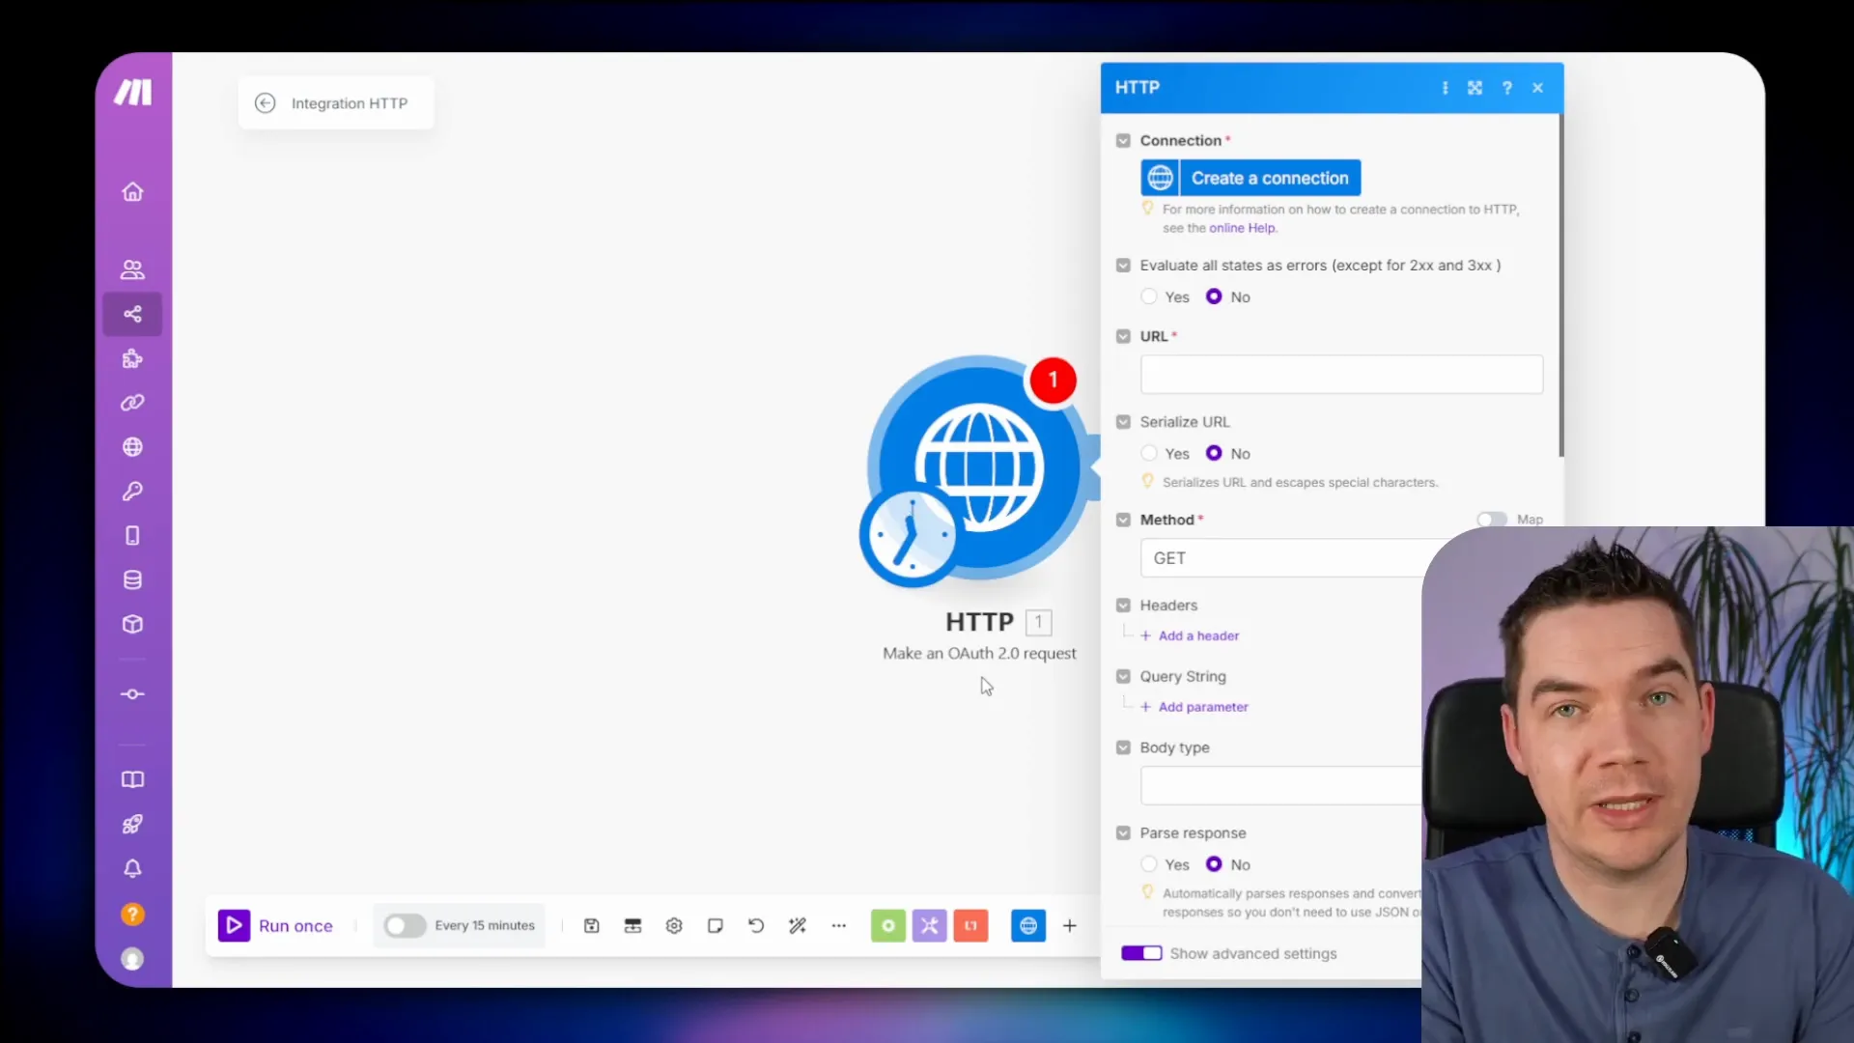This screenshot has height=1043, width=1854.
Task: Expand the HTTP panel to fullscreen
Action: coord(1475,88)
